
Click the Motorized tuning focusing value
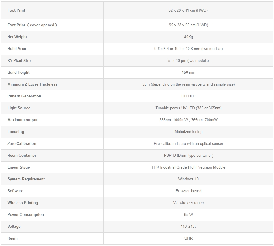click(188, 132)
